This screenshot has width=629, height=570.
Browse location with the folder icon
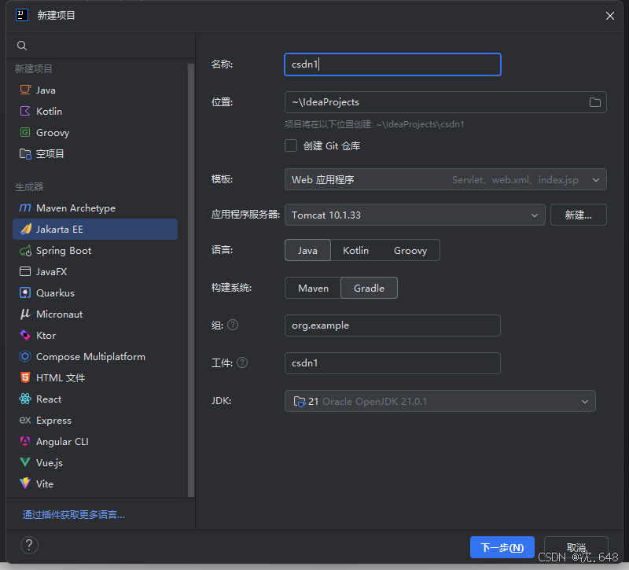[x=595, y=102]
